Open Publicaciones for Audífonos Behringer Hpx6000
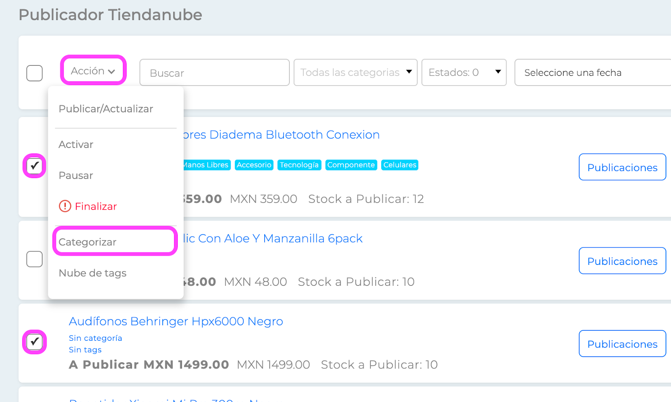This screenshot has height=402, width=671. [x=622, y=344]
